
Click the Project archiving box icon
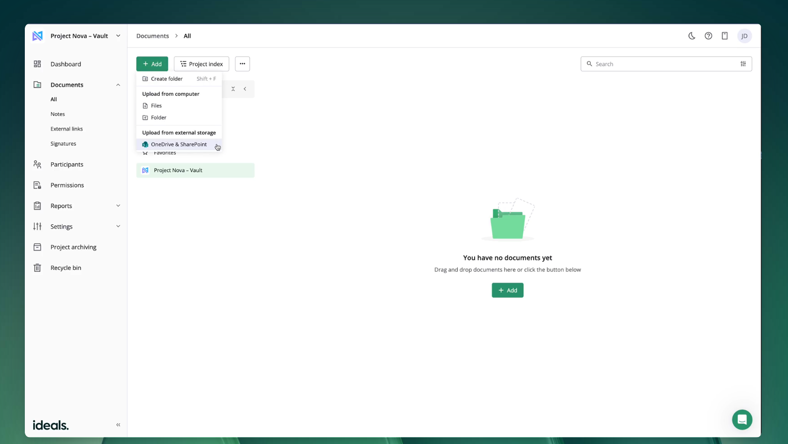click(x=37, y=247)
